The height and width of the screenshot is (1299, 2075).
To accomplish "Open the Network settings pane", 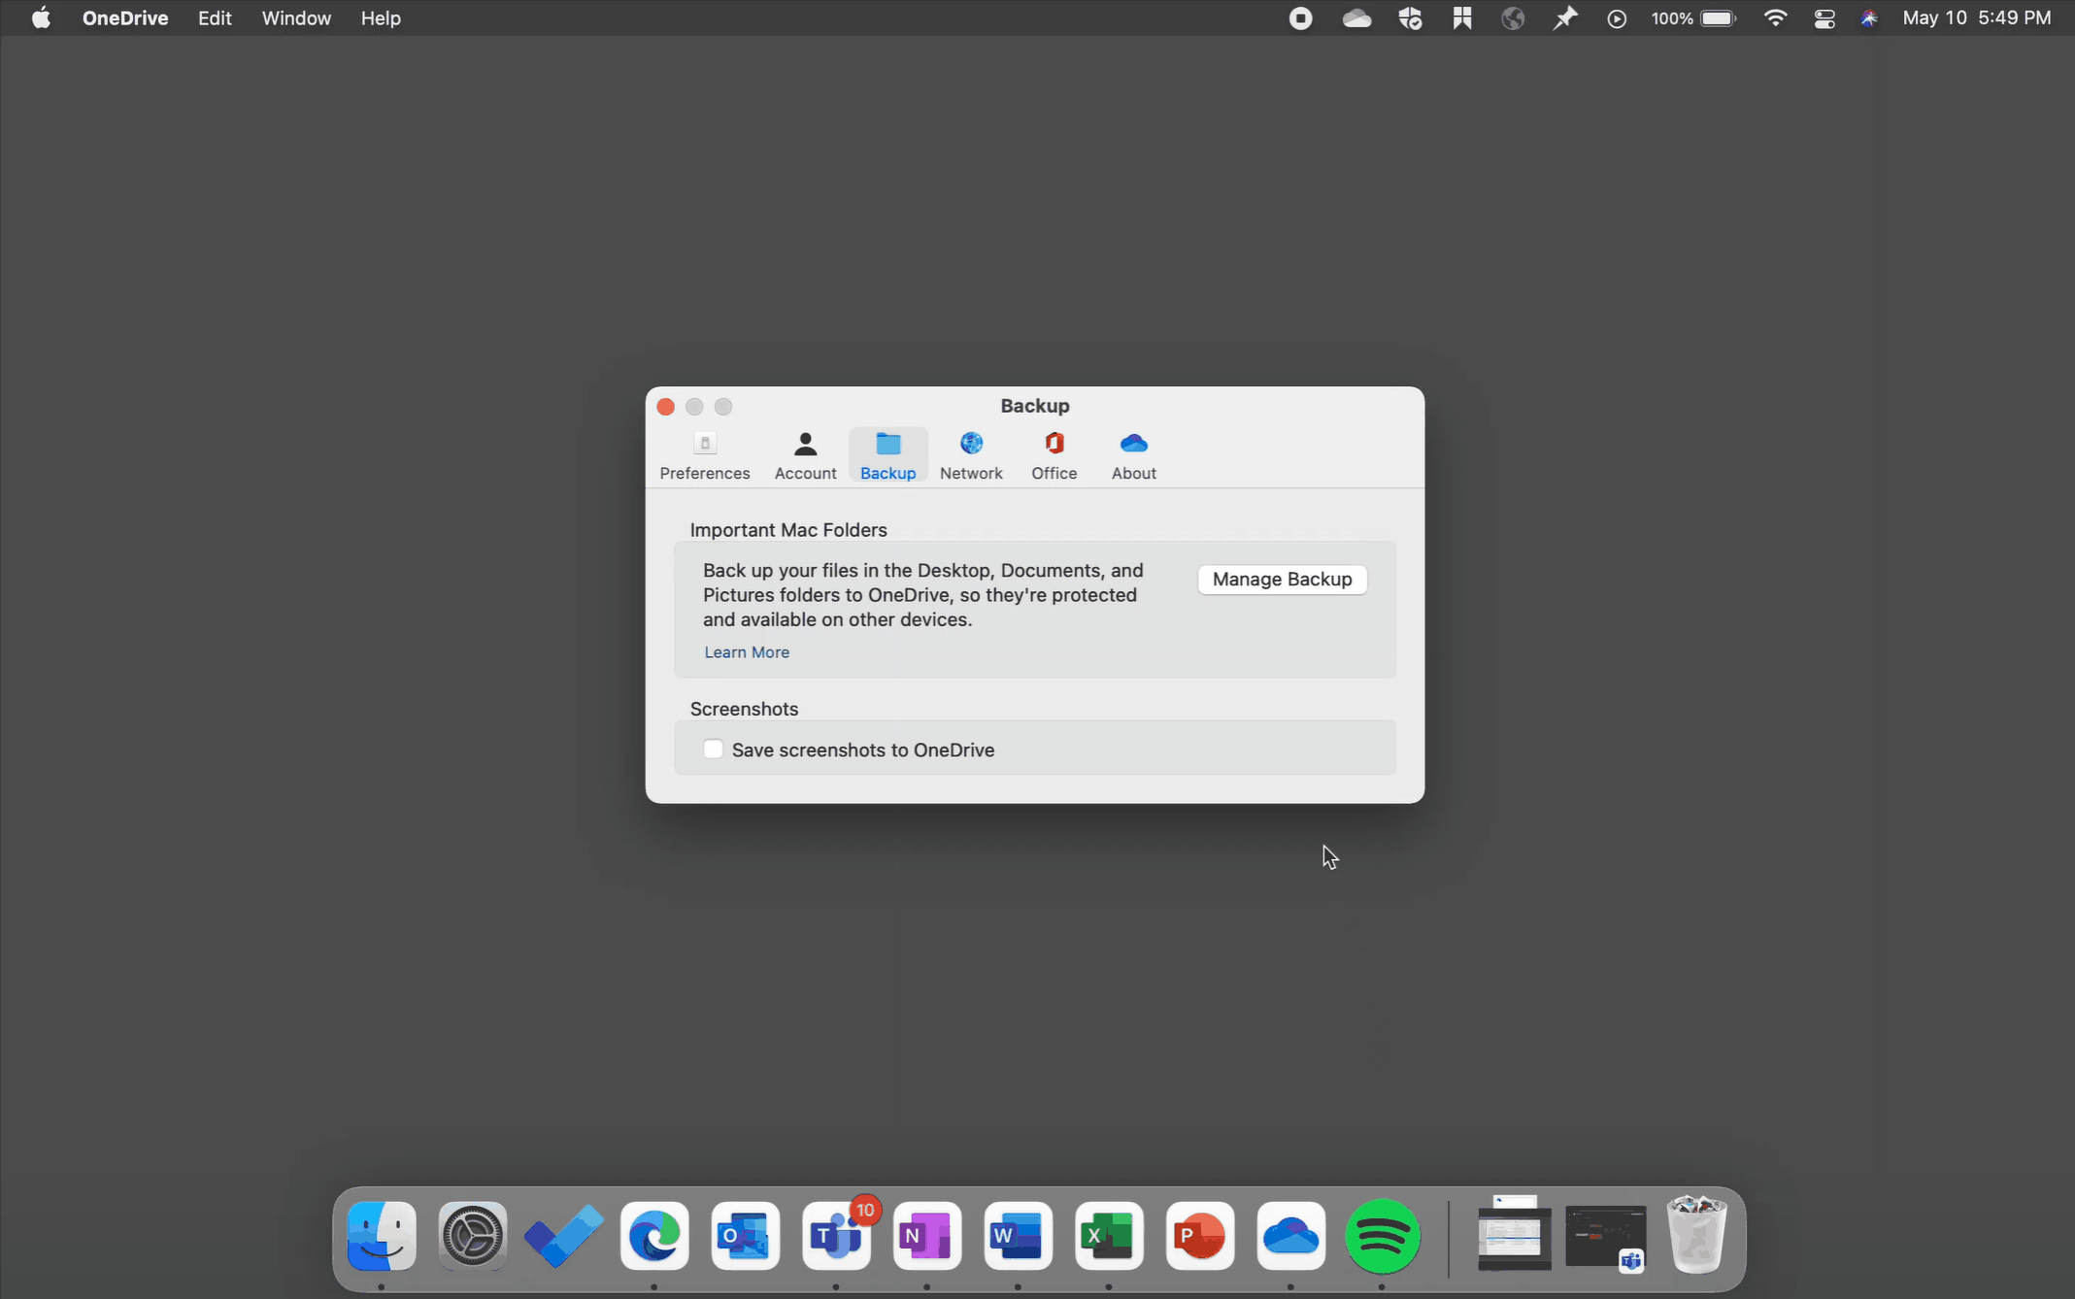I will coord(970,454).
